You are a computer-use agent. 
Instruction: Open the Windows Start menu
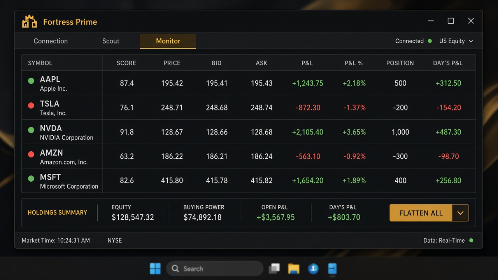[x=155, y=268]
